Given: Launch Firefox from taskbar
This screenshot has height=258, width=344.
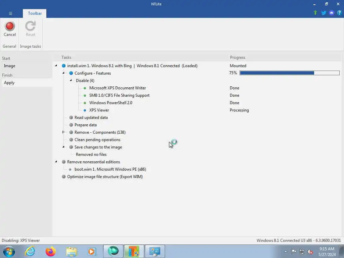Looking at the screenshot, I should click(50, 251).
